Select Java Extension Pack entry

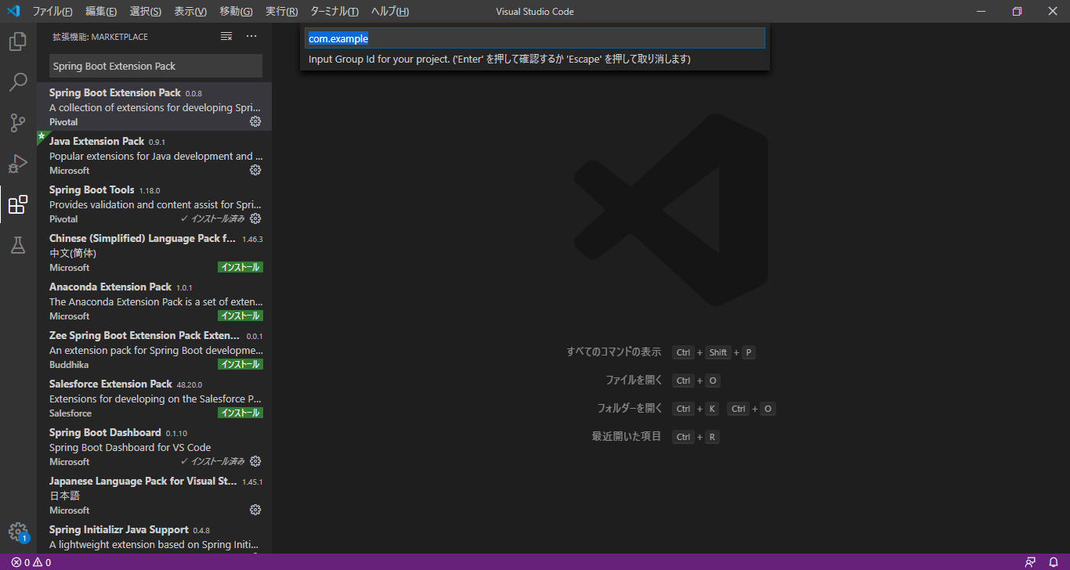tap(154, 155)
